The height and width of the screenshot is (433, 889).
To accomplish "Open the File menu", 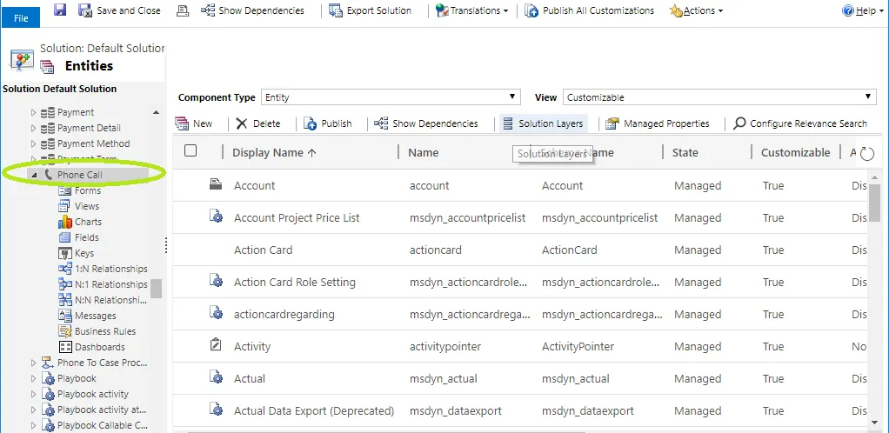I will click(21, 18).
